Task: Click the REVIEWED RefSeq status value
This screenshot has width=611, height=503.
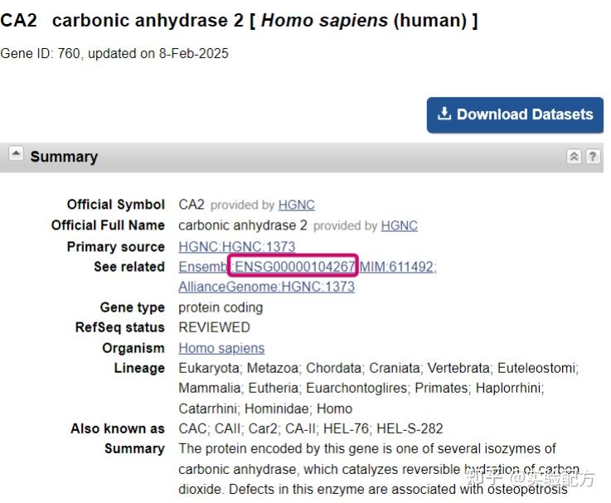Action: tap(214, 327)
